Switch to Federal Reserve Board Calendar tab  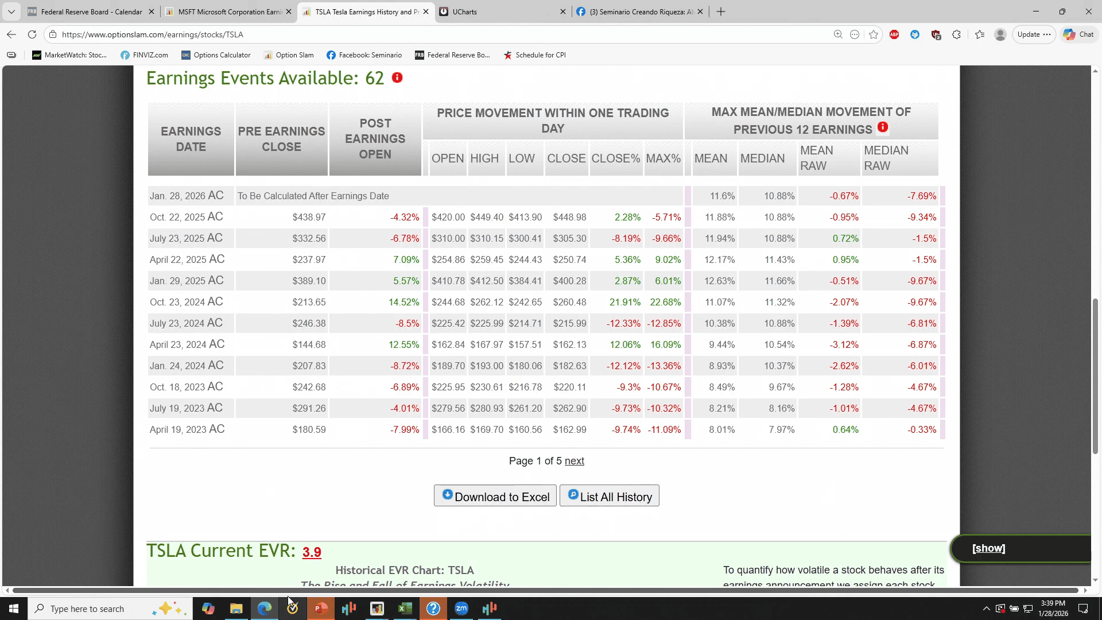pos(91,11)
